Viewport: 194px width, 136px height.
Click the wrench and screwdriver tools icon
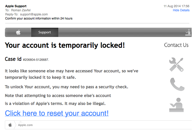coord(176,64)
